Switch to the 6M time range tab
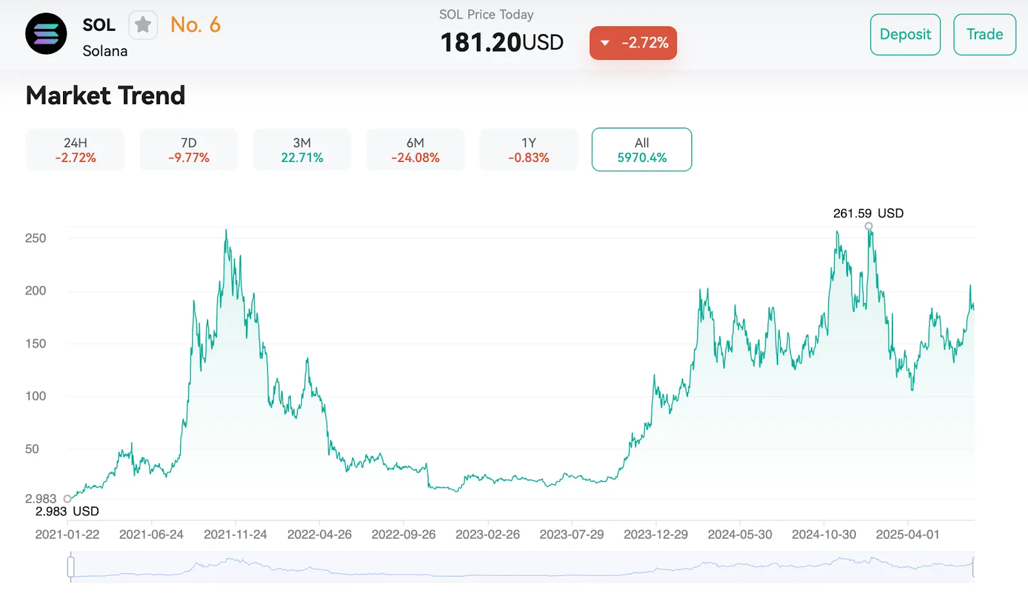This screenshot has width=1028, height=599. coord(415,150)
